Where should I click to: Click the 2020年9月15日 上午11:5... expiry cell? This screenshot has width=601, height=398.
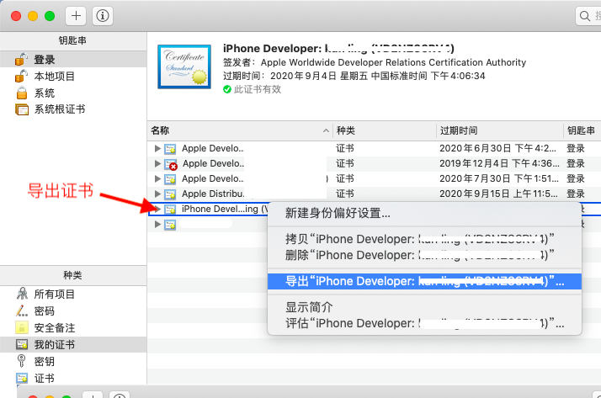(498, 194)
